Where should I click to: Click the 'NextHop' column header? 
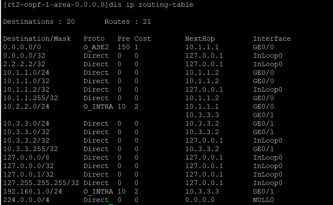coord(200,39)
